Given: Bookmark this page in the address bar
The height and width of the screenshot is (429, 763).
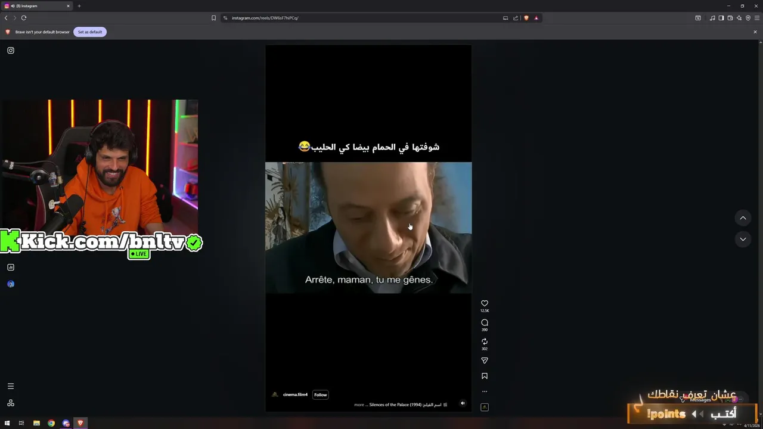Looking at the screenshot, I should point(213,18).
